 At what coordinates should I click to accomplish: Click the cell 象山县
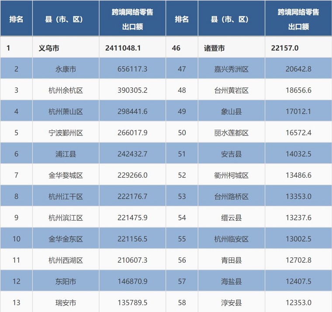tap(232, 111)
